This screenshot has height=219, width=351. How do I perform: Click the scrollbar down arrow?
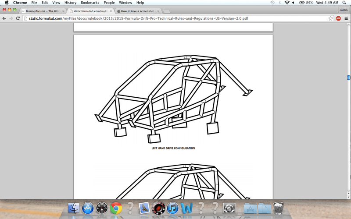pyautogui.click(x=348, y=197)
